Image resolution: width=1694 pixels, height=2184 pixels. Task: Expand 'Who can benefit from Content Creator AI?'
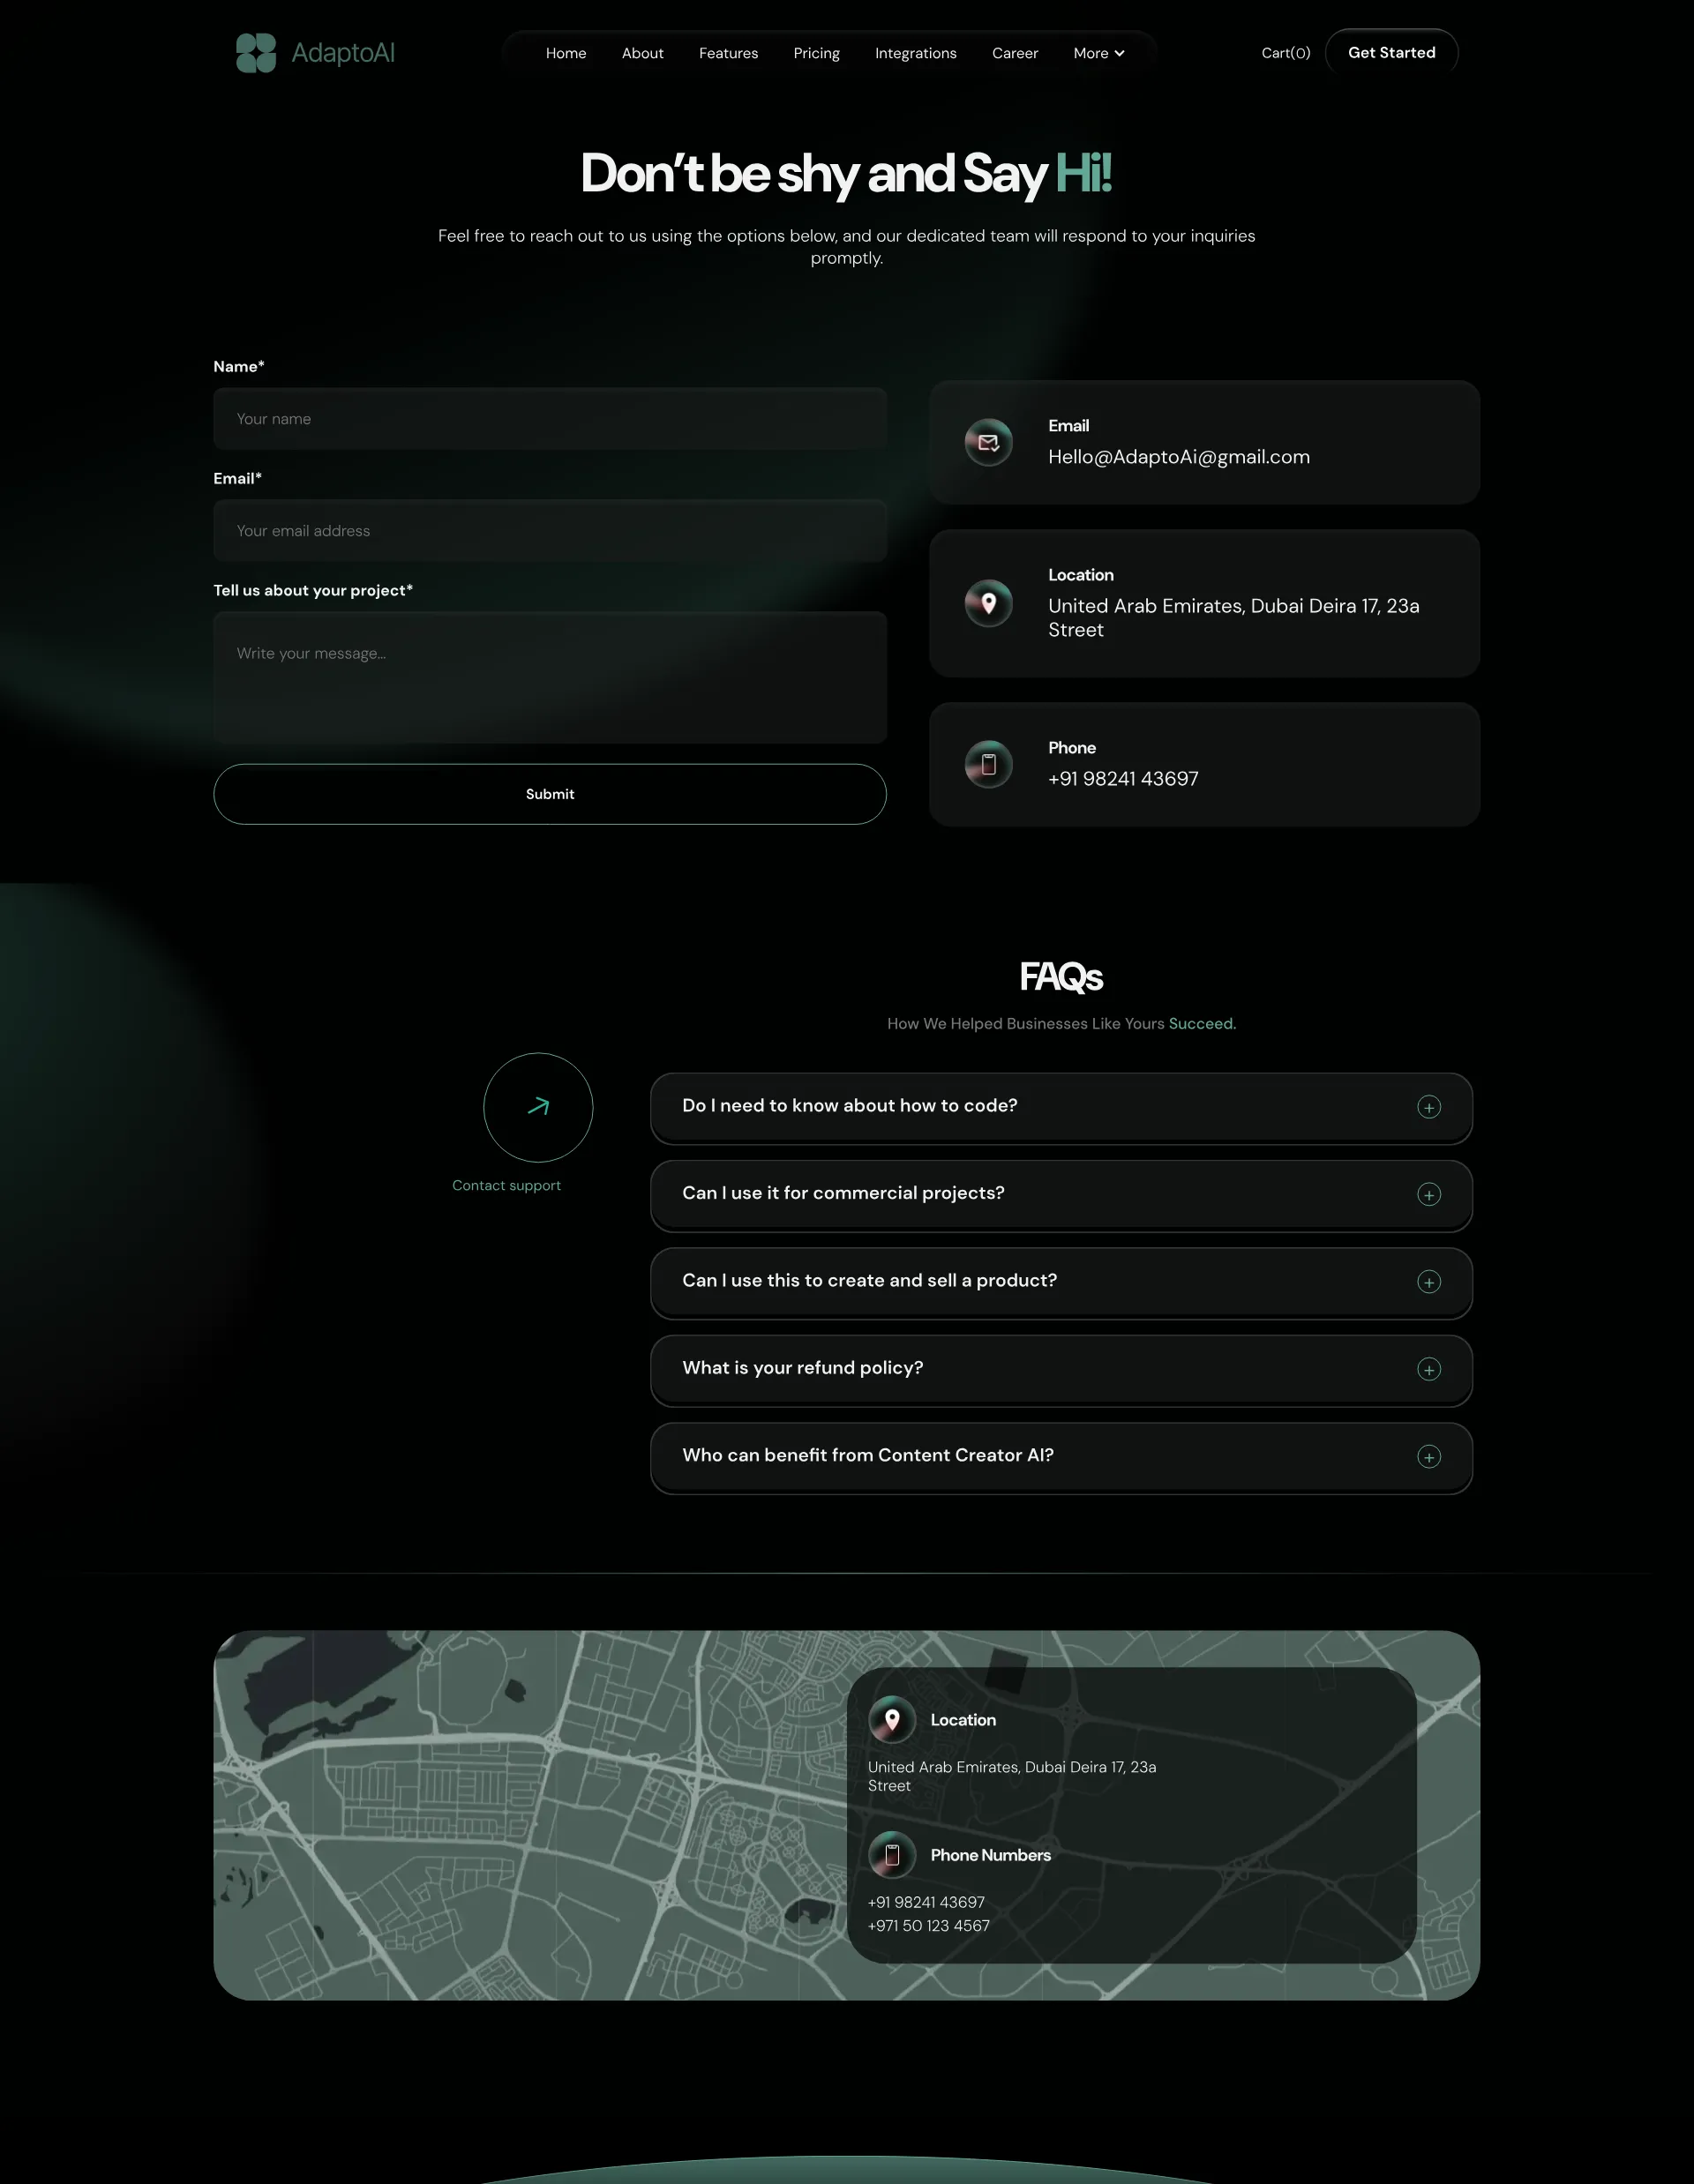click(1428, 1456)
